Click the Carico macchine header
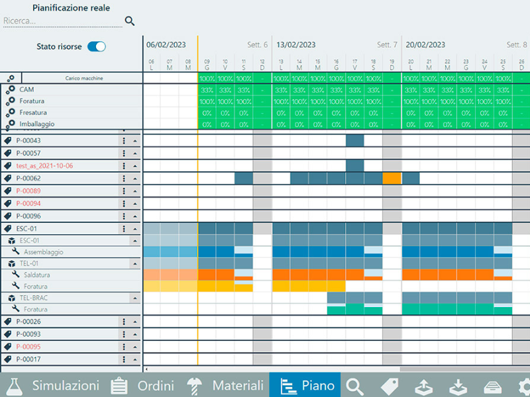 click(x=84, y=78)
